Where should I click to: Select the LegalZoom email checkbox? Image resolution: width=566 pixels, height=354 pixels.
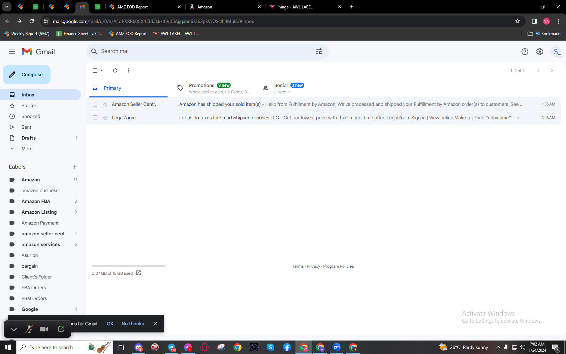point(95,118)
